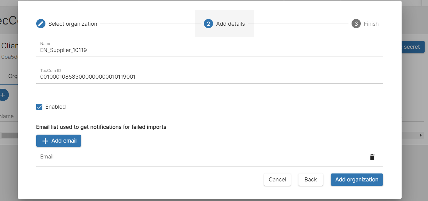Cancel the organization dialog
Image resolution: width=428 pixels, height=201 pixels.
(277, 180)
